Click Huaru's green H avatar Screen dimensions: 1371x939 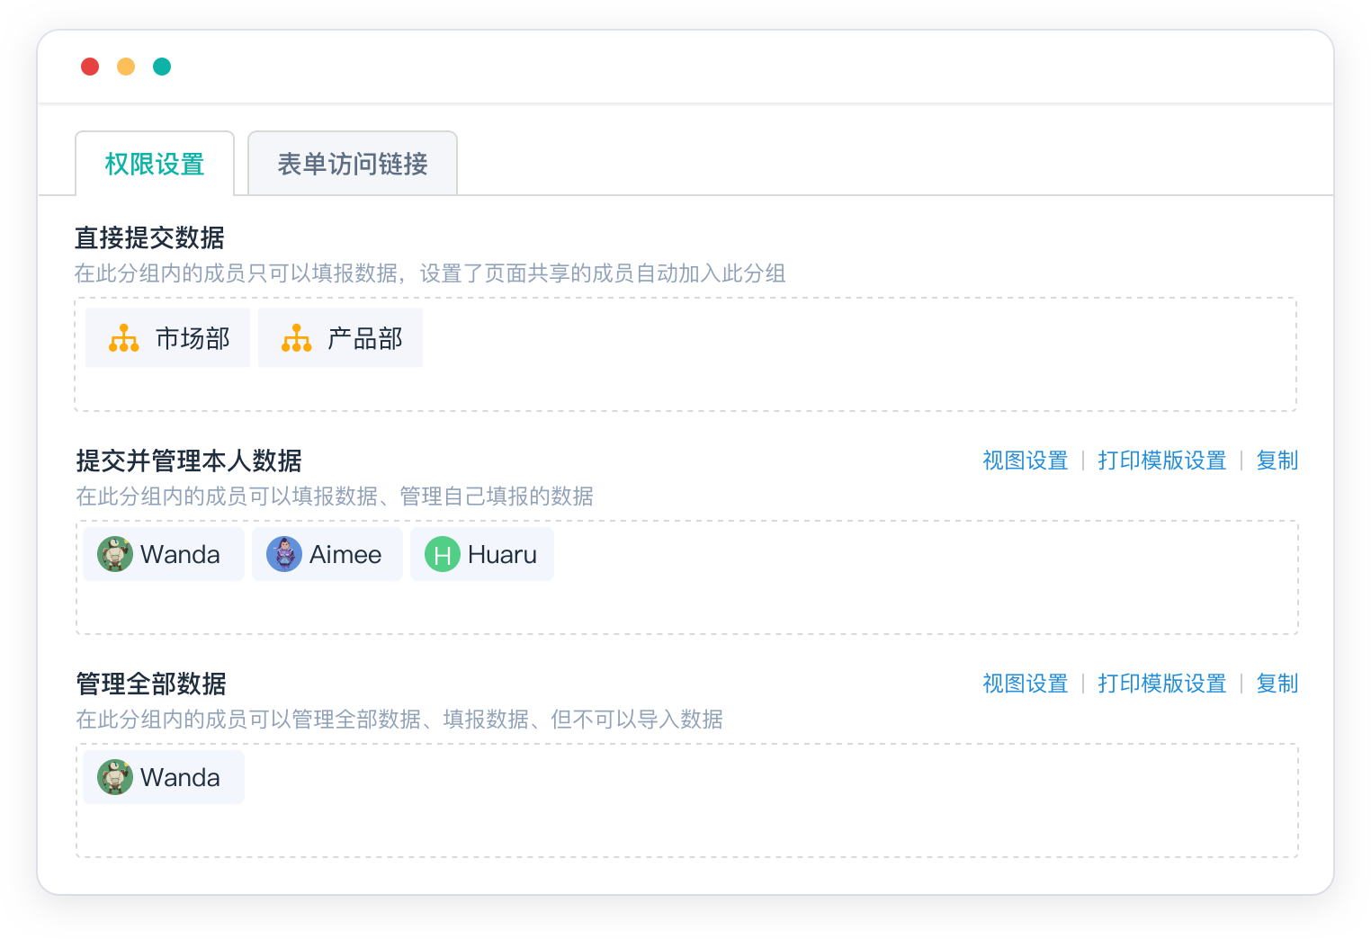[x=443, y=554]
